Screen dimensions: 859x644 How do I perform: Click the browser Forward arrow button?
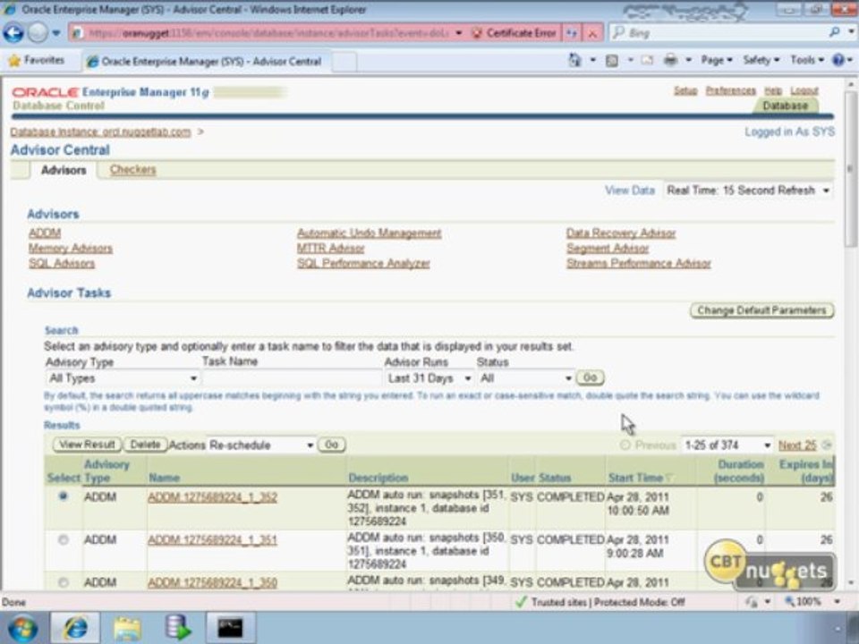click(38, 33)
